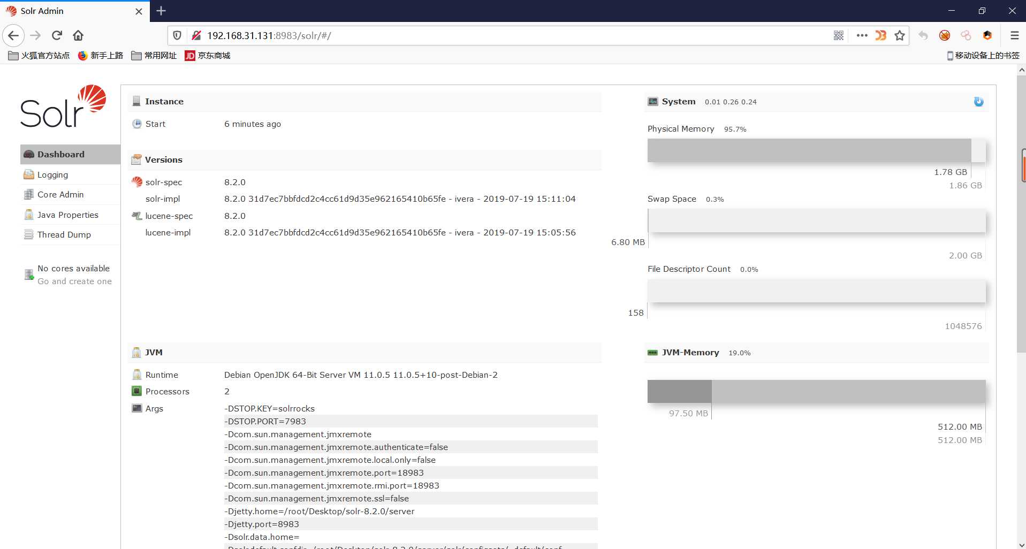The width and height of the screenshot is (1026, 549).
Task: Reload the Solr Admin page
Action: 57,35
